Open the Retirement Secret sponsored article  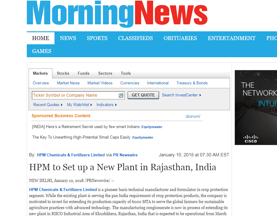tap(86, 127)
